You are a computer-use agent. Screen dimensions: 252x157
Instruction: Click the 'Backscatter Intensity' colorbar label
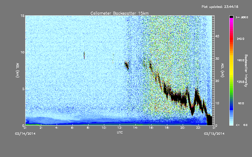click(x=246, y=71)
